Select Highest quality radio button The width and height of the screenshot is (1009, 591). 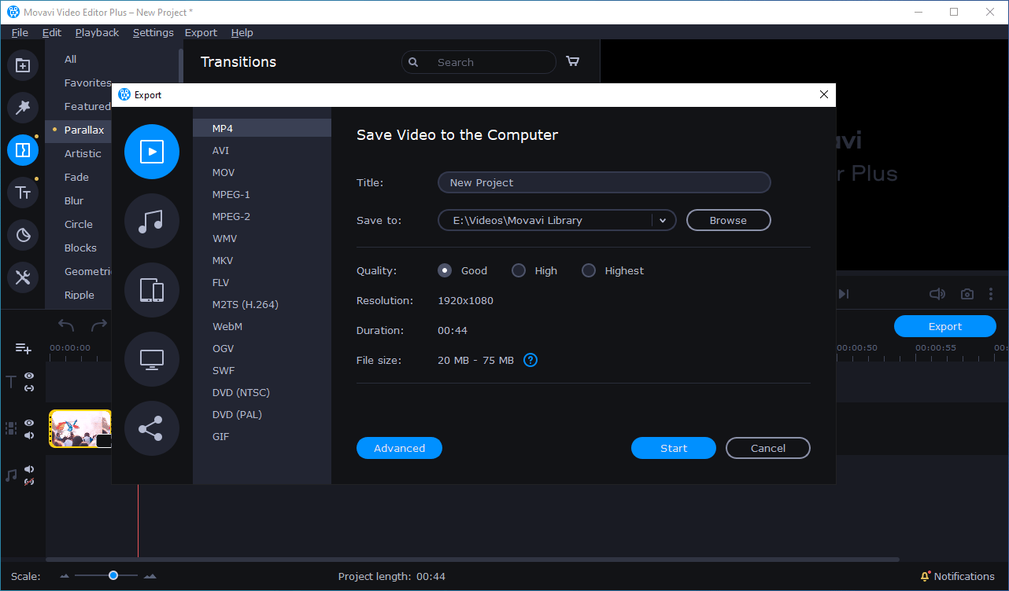point(589,270)
